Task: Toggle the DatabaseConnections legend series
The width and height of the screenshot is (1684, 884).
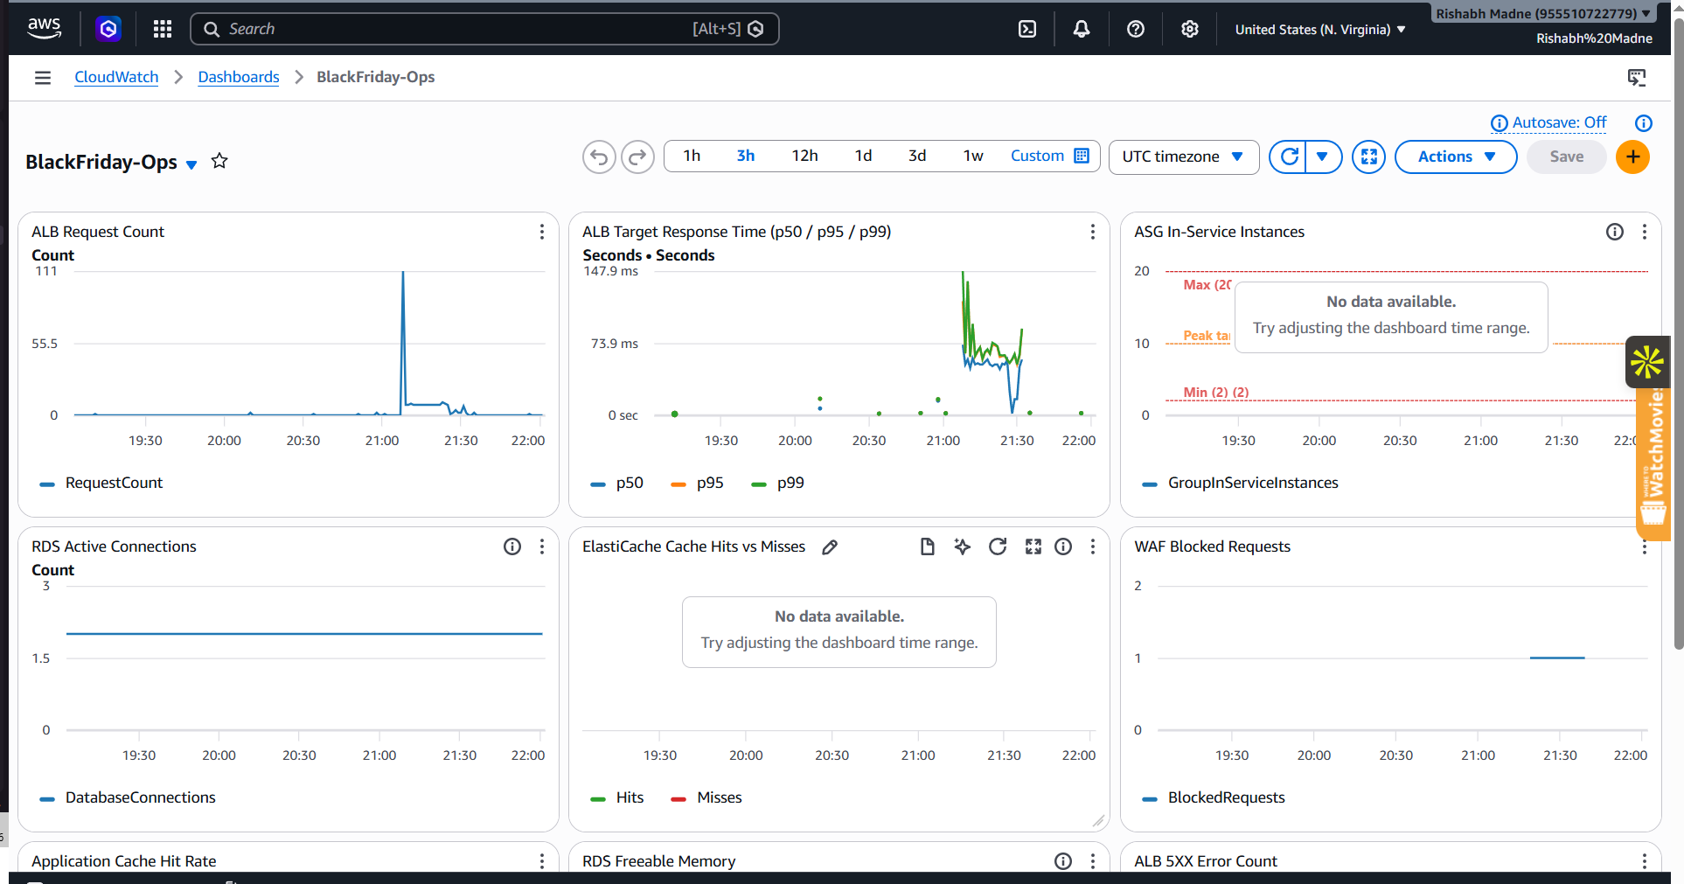Action: click(x=128, y=797)
